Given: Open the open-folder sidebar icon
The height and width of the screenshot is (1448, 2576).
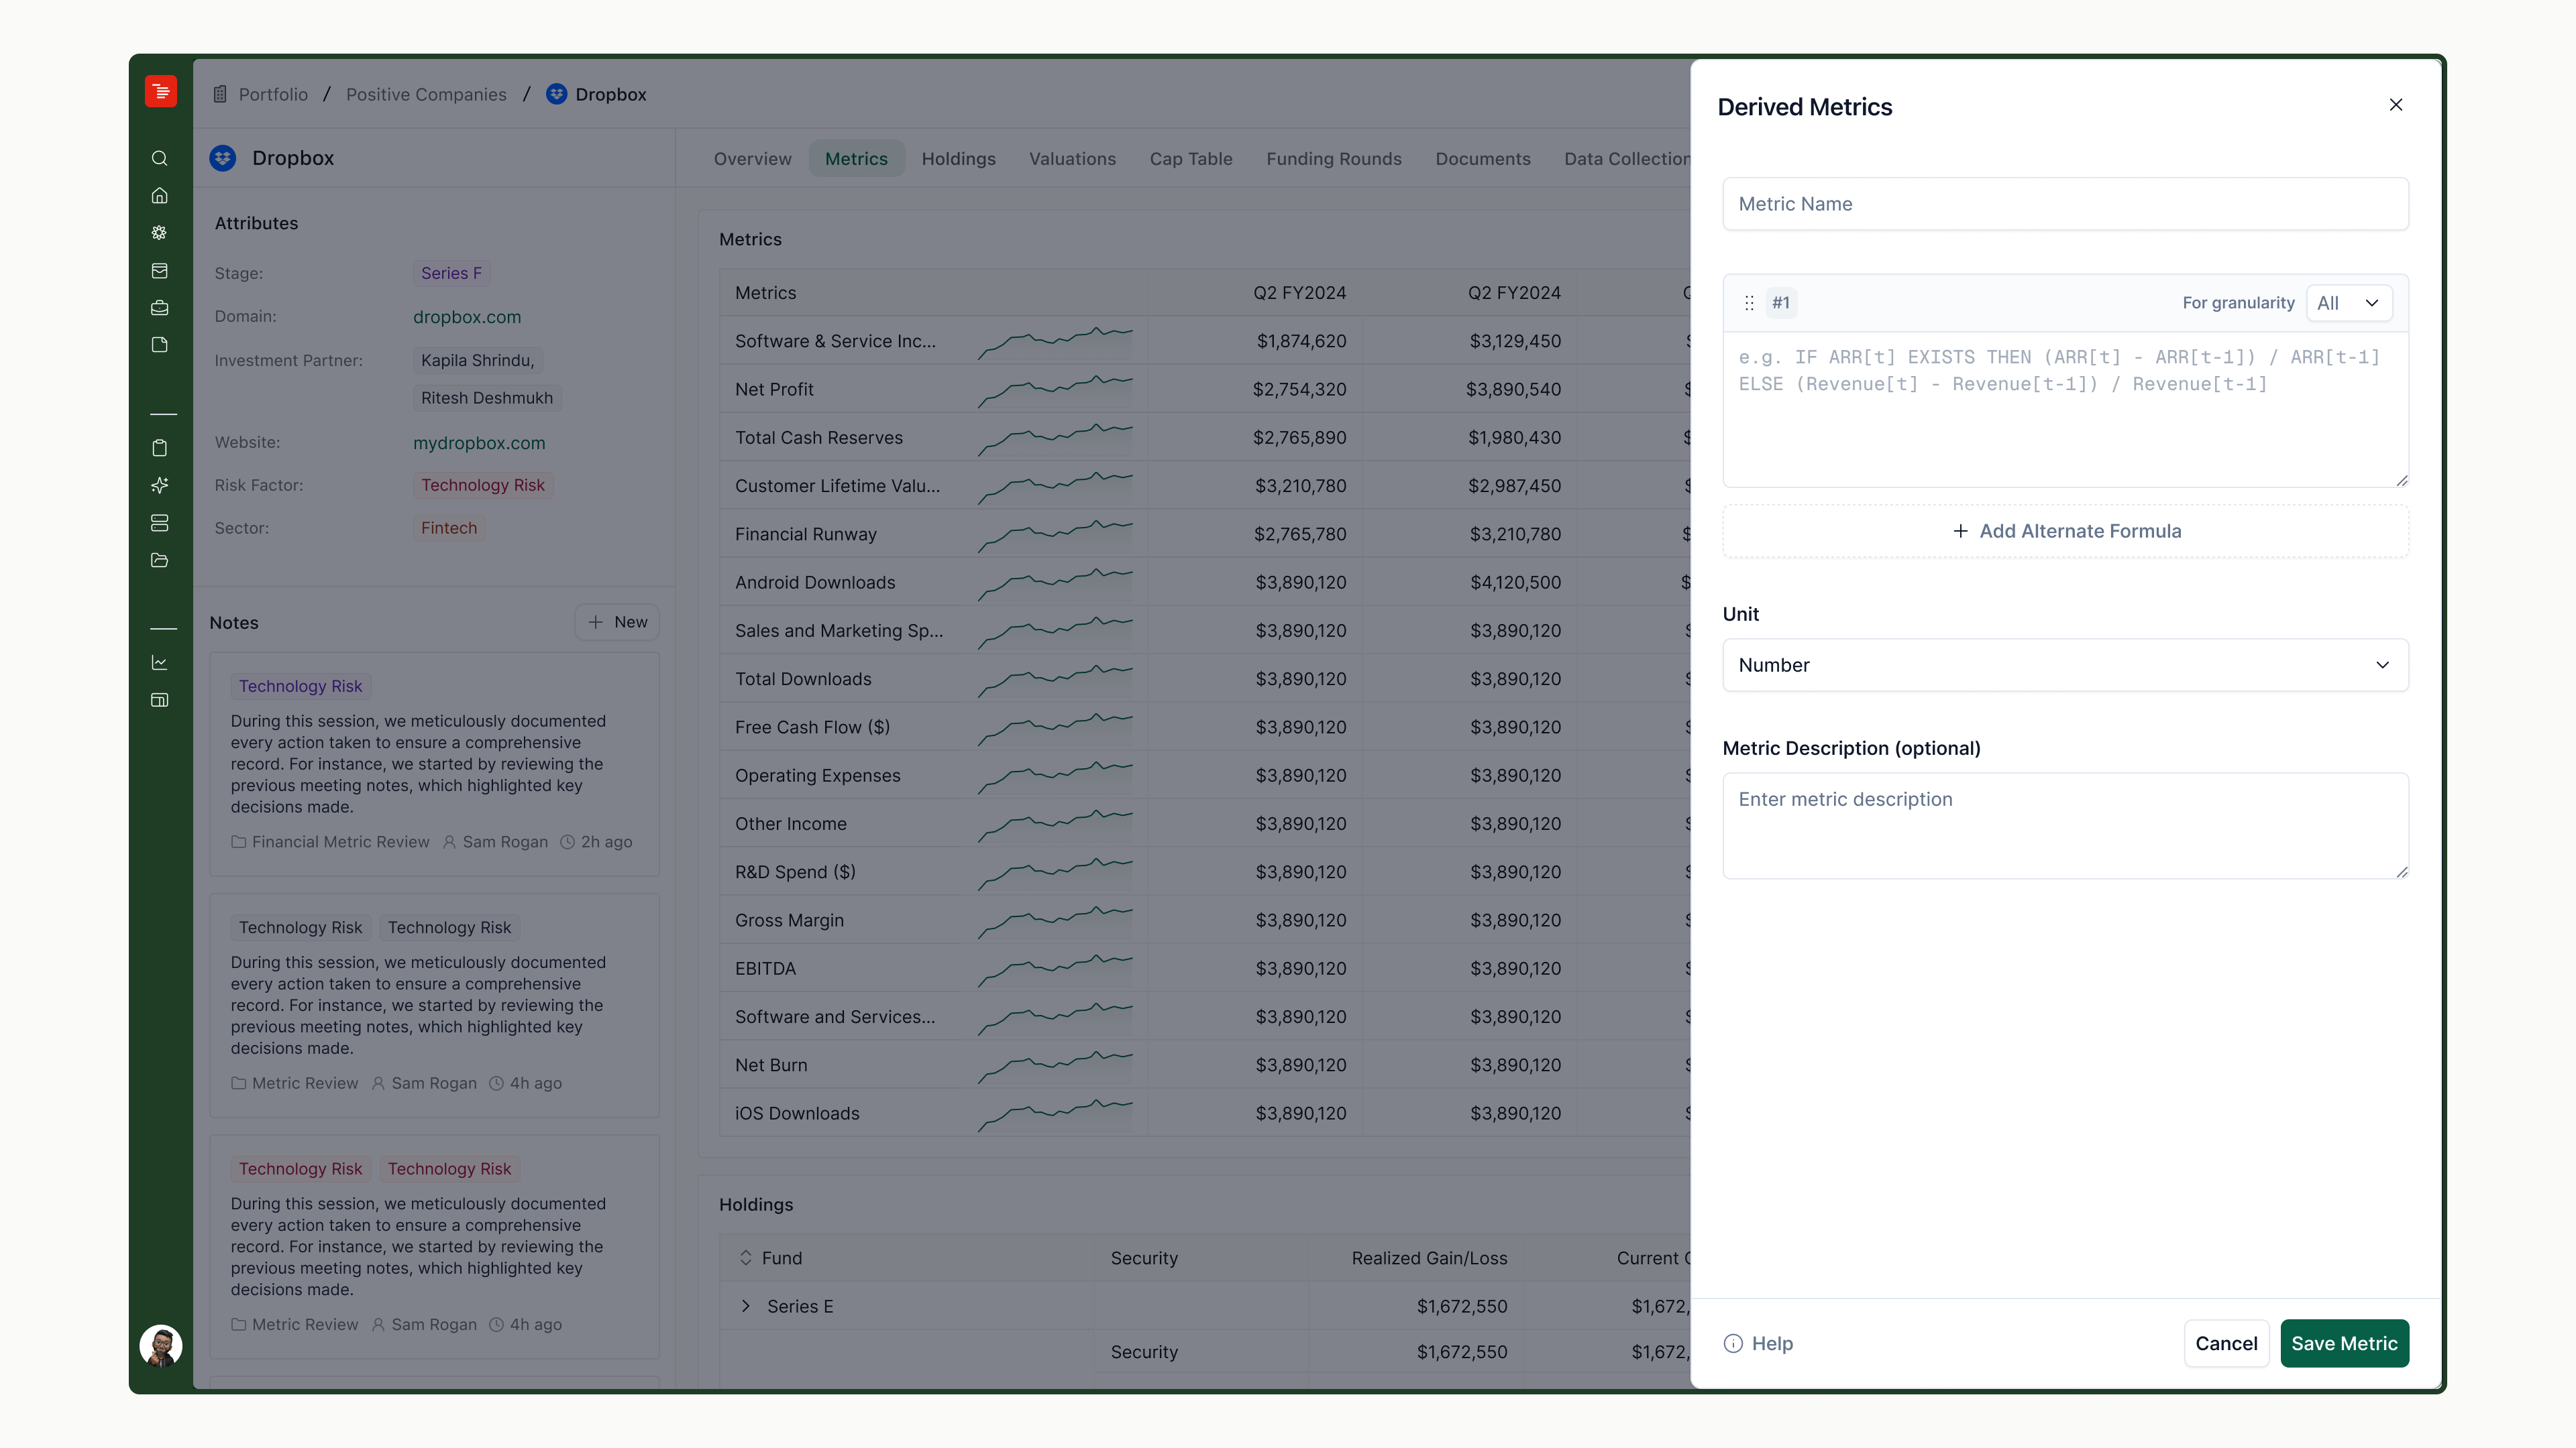Looking at the screenshot, I should [159, 560].
